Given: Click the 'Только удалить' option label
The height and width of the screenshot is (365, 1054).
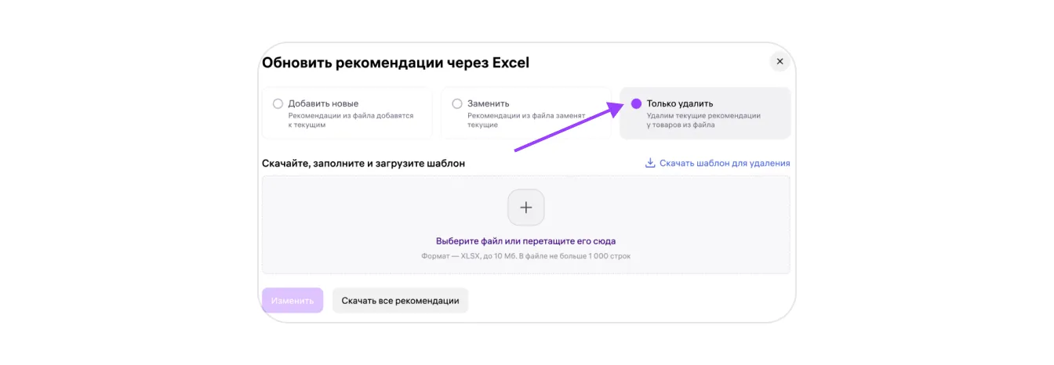Looking at the screenshot, I should point(680,103).
